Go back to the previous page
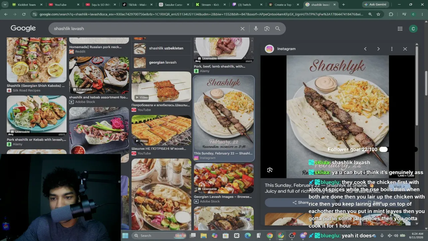428x241 pixels. (x=6, y=14)
